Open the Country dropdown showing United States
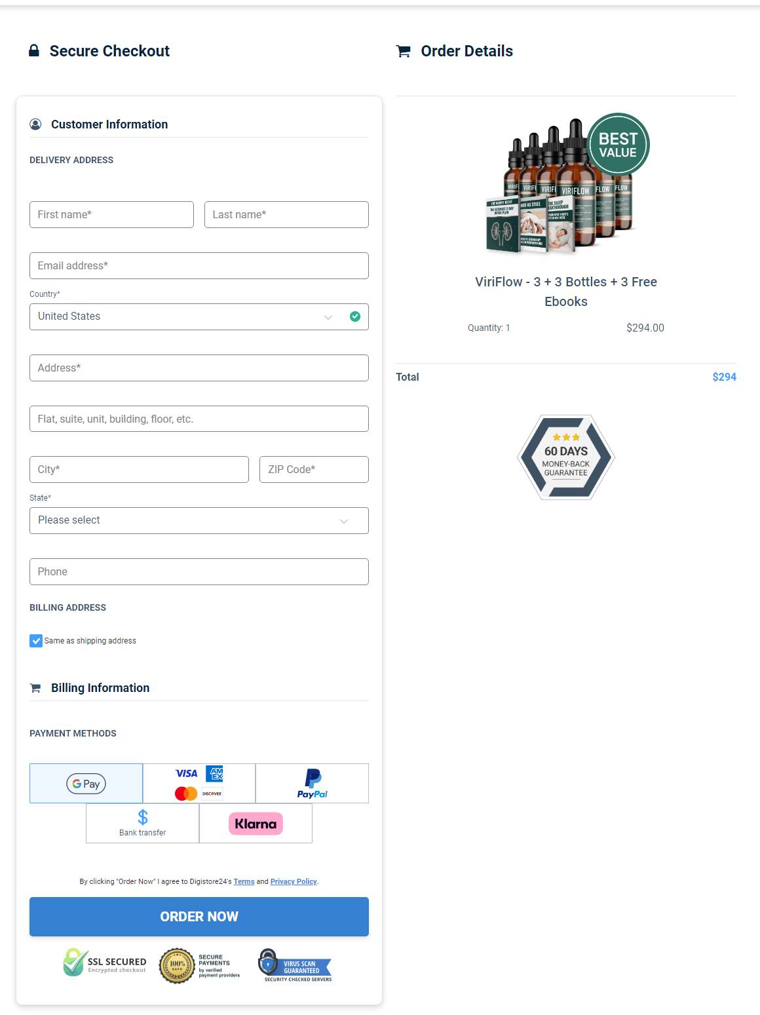The image size is (760, 1015). [199, 316]
